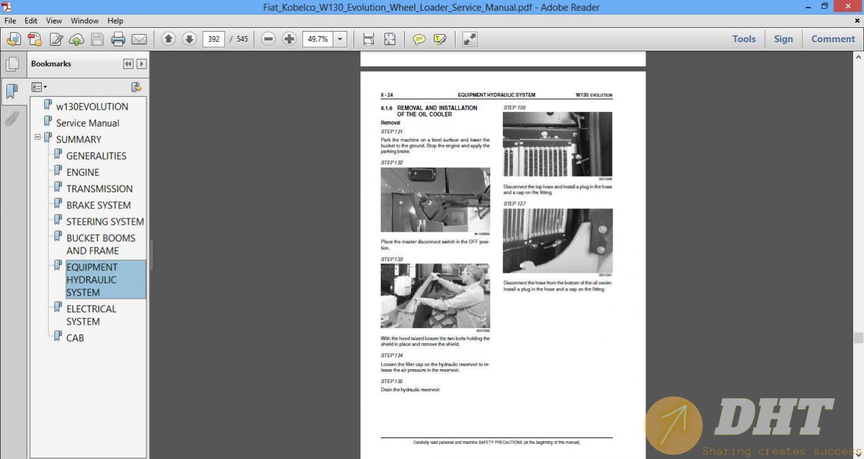
Task: Zoom out with the minus button
Action: [x=269, y=39]
